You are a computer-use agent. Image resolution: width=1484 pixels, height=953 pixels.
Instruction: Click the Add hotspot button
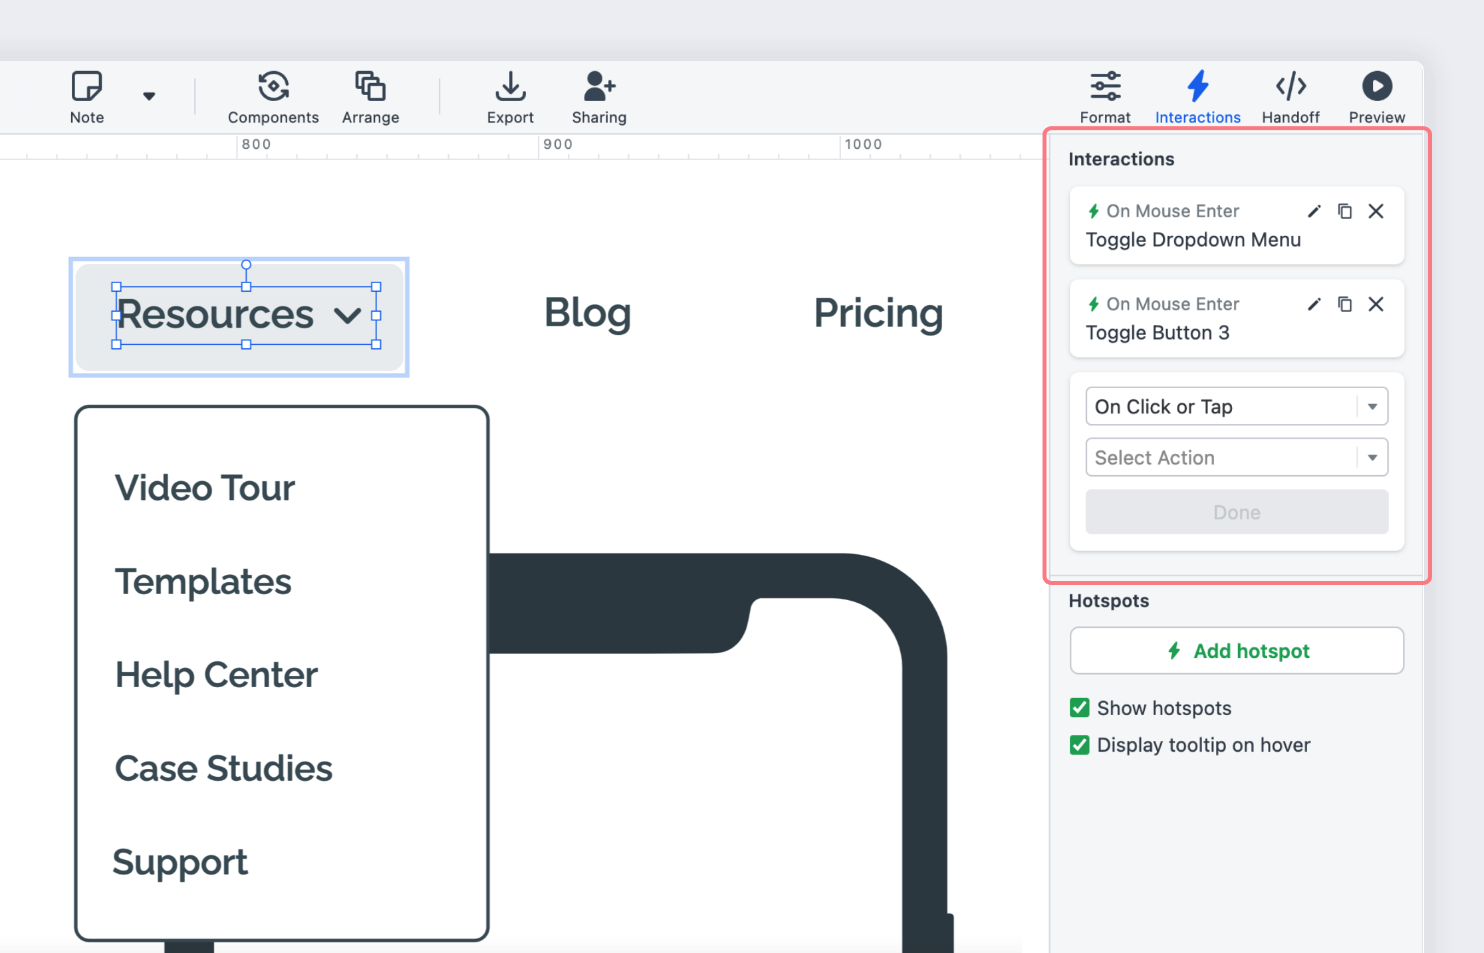[x=1237, y=651]
